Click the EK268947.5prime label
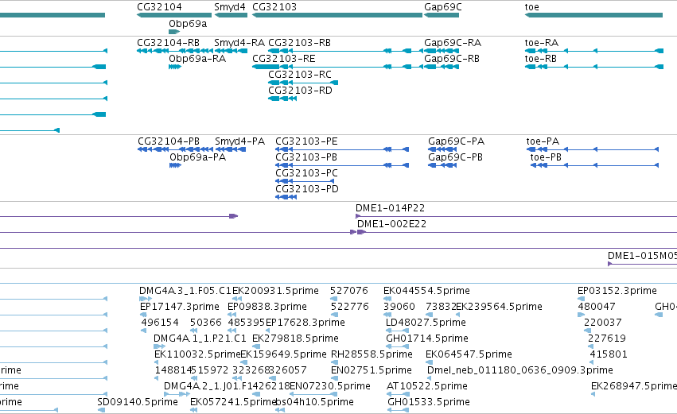Image resolution: width=677 pixels, height=414 pixels. (634, 386)
